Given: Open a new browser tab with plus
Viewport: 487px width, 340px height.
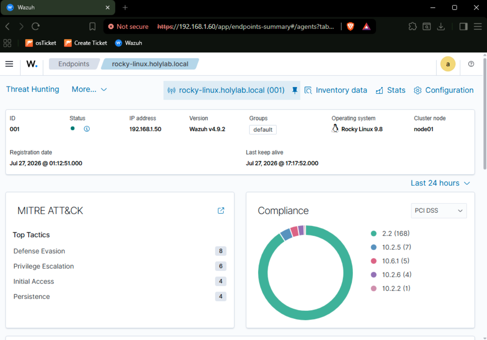Looking at the screenshot, I should [125, 8].
